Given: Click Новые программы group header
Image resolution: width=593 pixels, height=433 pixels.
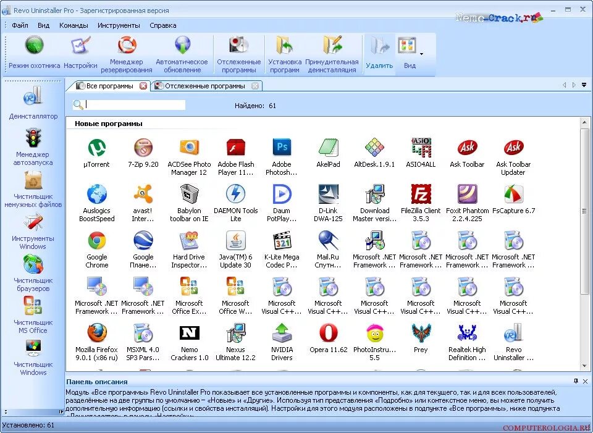Looking at the screenshot, I should pos(109,124).
